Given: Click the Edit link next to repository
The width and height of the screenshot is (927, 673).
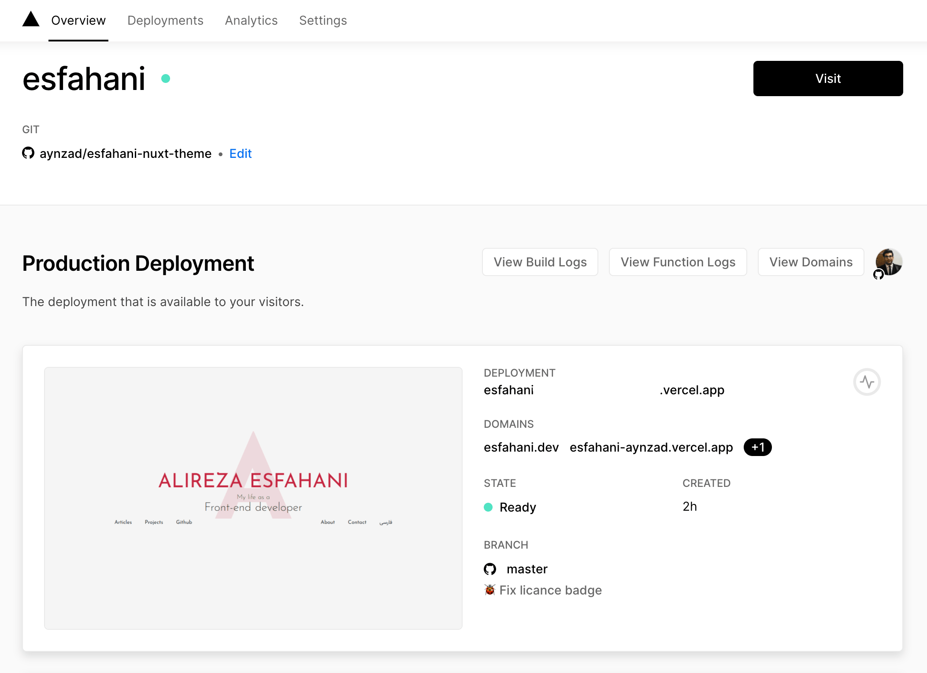Looking at the screenshot, I should 240,153.
